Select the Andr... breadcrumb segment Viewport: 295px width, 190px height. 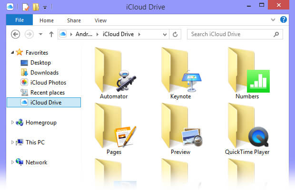point(84,34)
